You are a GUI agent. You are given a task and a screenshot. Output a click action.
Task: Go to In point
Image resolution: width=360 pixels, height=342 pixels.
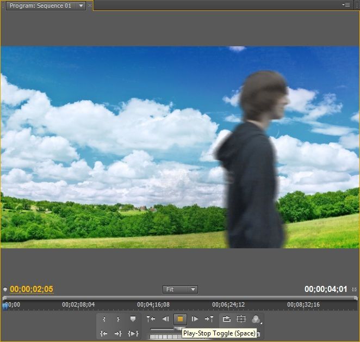(x=104, y=333)
